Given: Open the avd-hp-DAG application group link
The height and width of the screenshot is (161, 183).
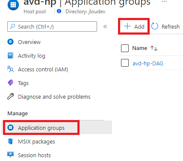Looking at the screenshot, I should click(x=148, y=63).
